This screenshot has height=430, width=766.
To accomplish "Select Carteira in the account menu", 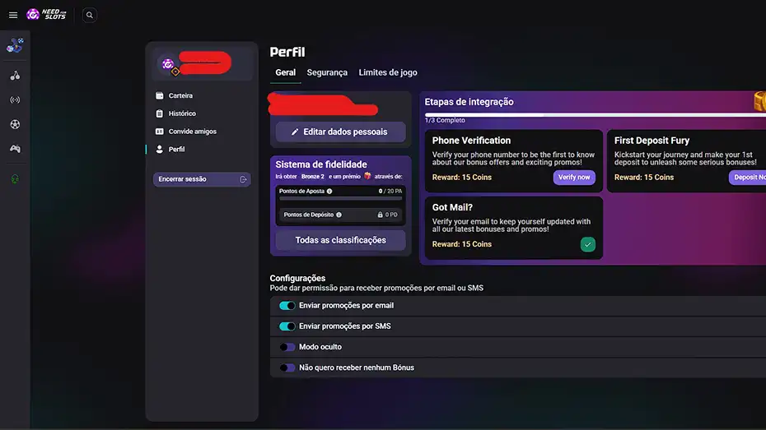I will [180, 96].
